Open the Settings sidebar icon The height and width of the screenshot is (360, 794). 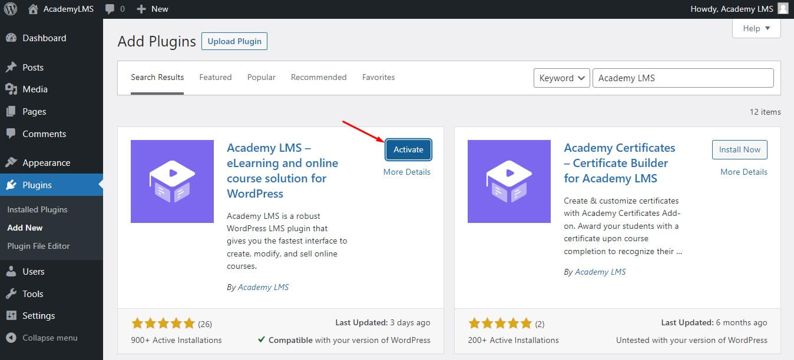pyautogui.click(x=13, y=316)
